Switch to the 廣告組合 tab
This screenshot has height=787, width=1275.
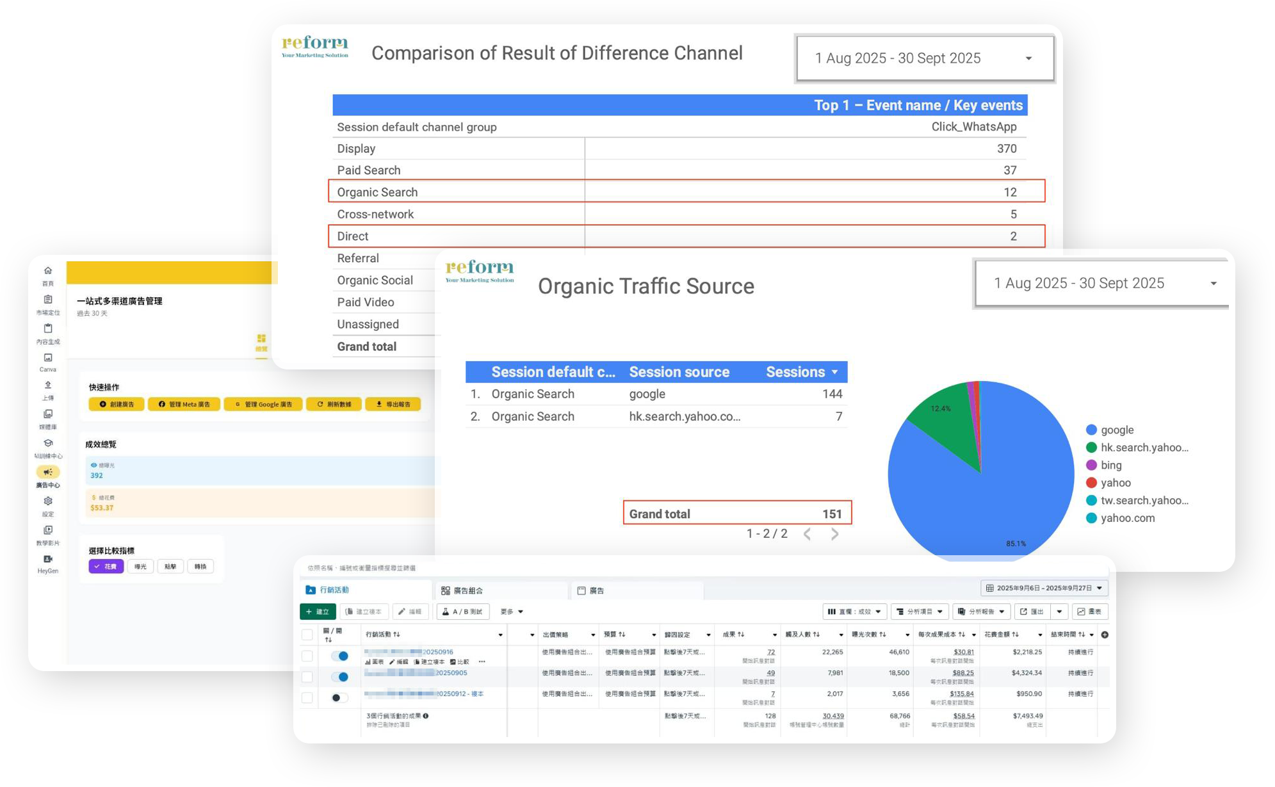pos(462,590)
